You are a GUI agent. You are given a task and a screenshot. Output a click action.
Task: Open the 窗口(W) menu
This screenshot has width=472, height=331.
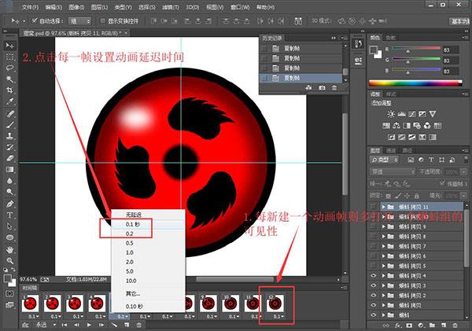(240, 7)
